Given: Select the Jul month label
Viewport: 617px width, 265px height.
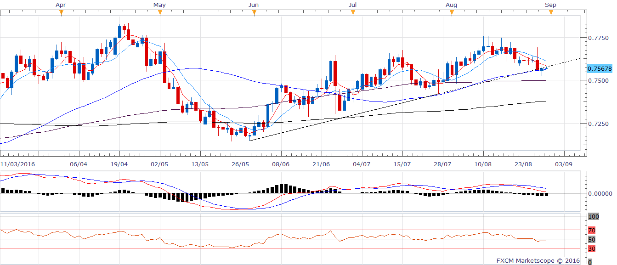Looking at the screenshot, I should (353, 5).
